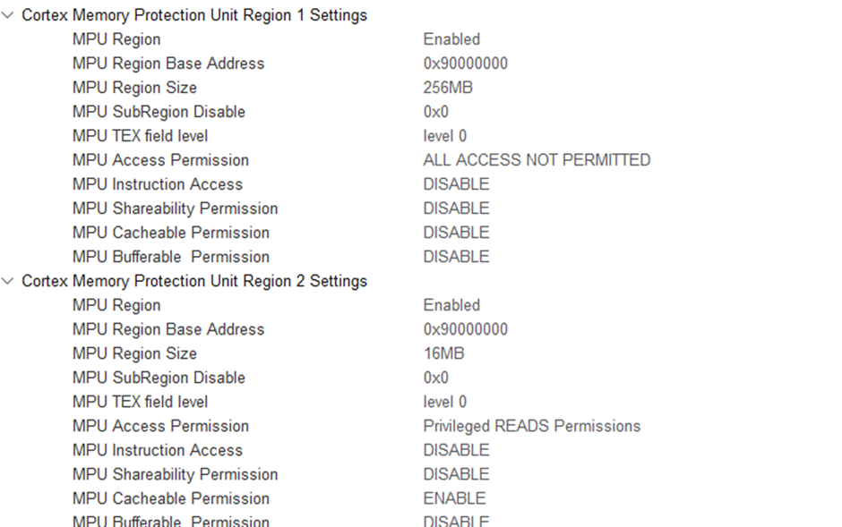Image resolution: width=842 pixels, height=527 pixels.
Task: Click Region 2 Base Address value 0x90000000
Action: click(x=465, y=329)
